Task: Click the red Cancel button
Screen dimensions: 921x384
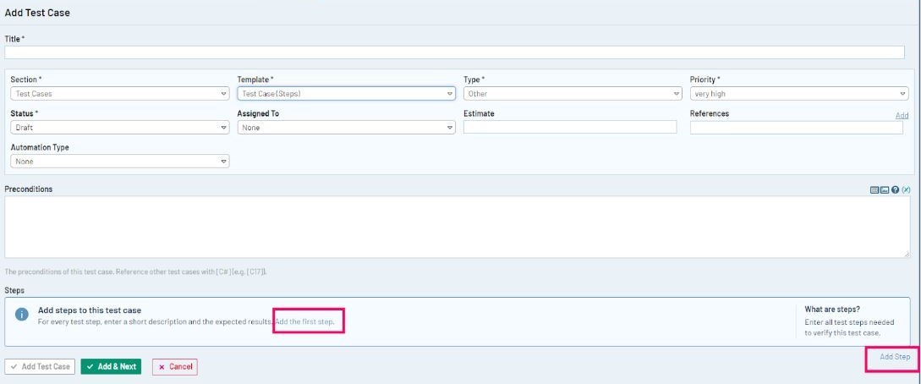Action: pyautogui.click(x=175, y=367)
